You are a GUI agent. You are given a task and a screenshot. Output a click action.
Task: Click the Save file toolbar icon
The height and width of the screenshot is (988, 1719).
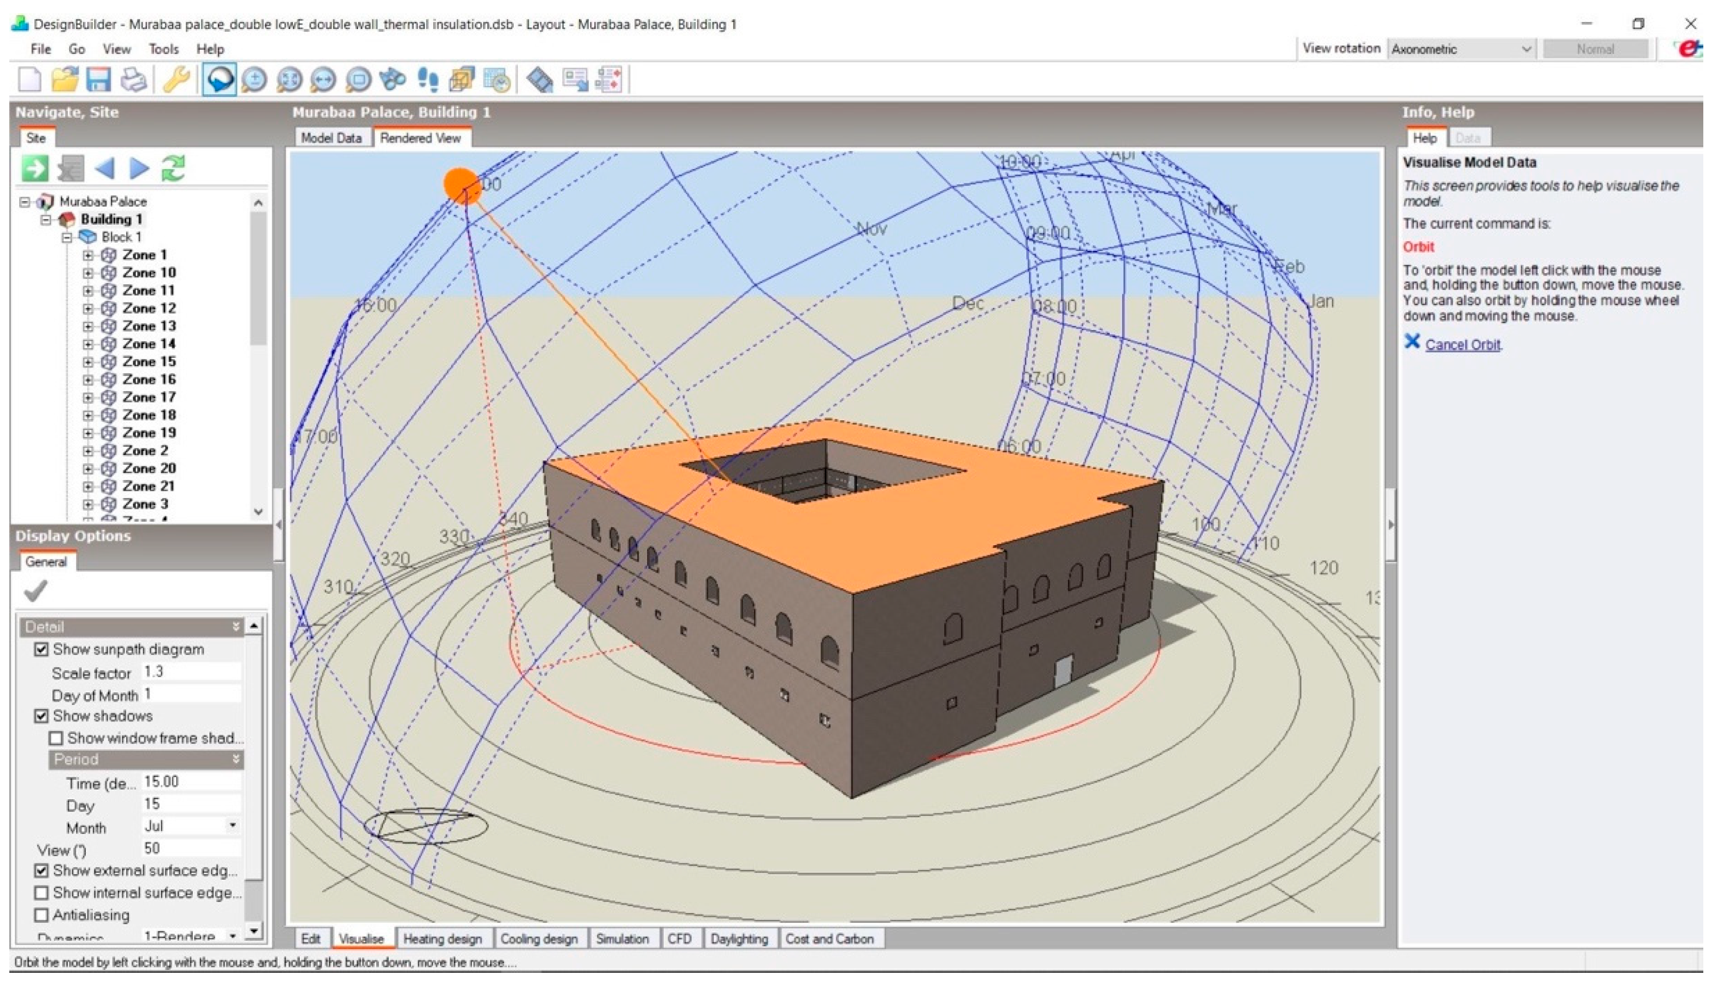[99, 80]
